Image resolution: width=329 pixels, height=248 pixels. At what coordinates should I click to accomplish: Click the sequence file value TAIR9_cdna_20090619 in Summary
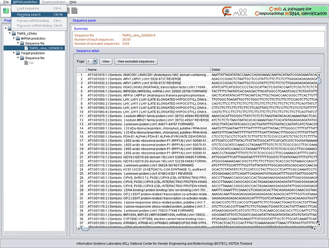(139, 36)
